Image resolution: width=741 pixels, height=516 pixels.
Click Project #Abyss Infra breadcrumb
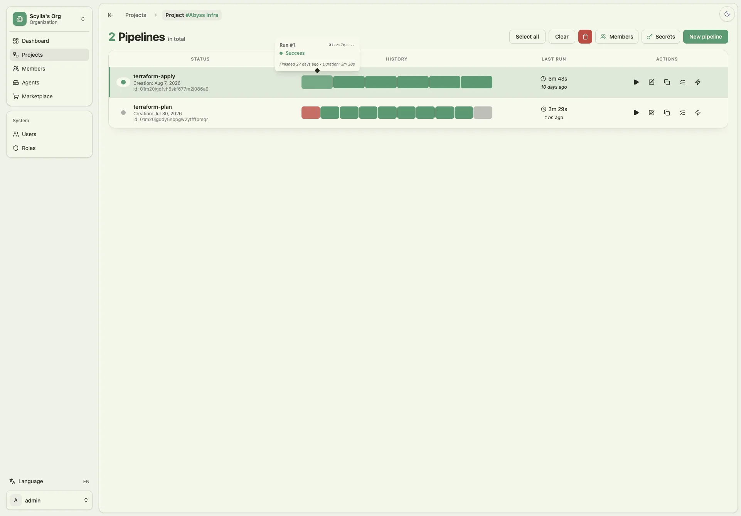coord(192,15)
